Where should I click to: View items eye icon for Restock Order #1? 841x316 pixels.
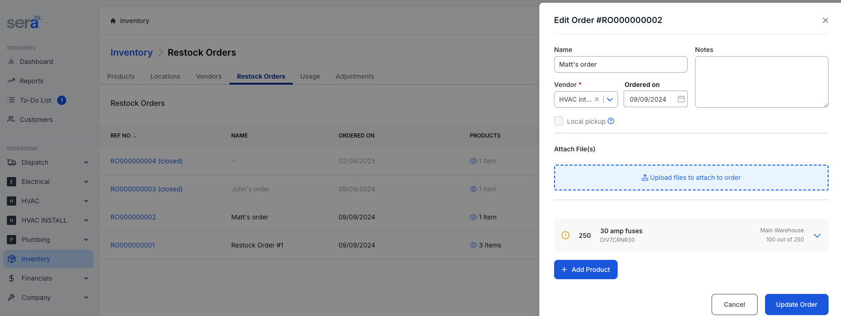(473, 245)
